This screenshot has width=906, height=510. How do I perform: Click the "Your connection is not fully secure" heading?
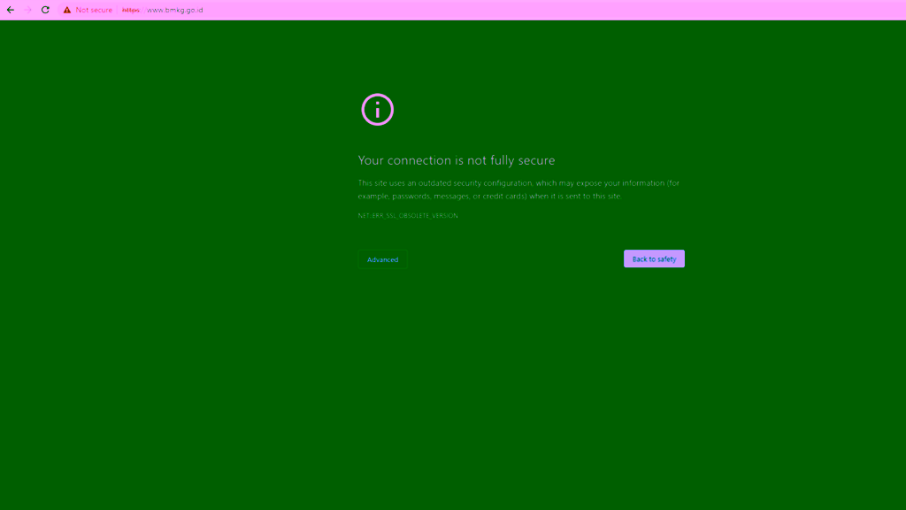(x=456, y=160)
